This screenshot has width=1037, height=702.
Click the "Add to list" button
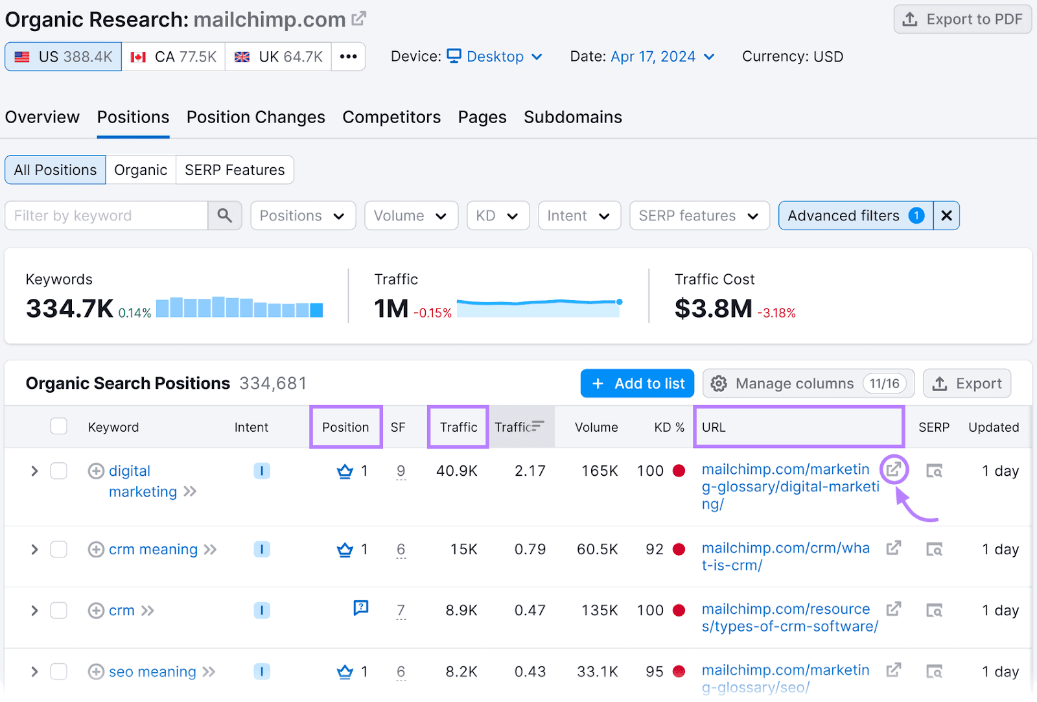[636, 383]
